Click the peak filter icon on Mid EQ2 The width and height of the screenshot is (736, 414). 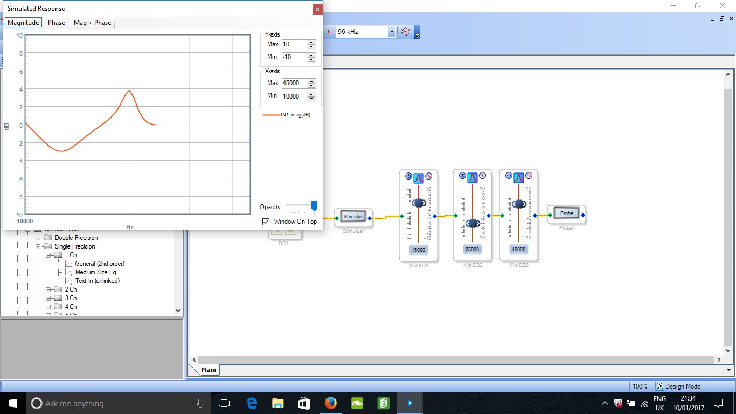tap(472, 177)
